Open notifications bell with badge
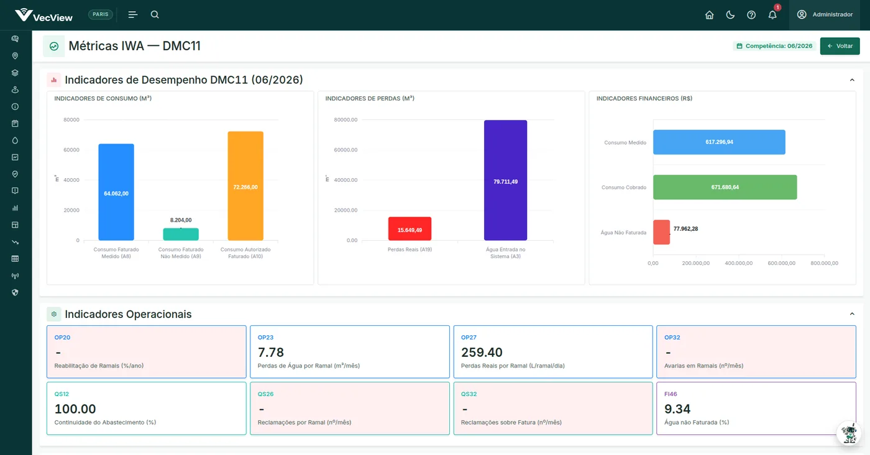 click(x=772, y=14)
